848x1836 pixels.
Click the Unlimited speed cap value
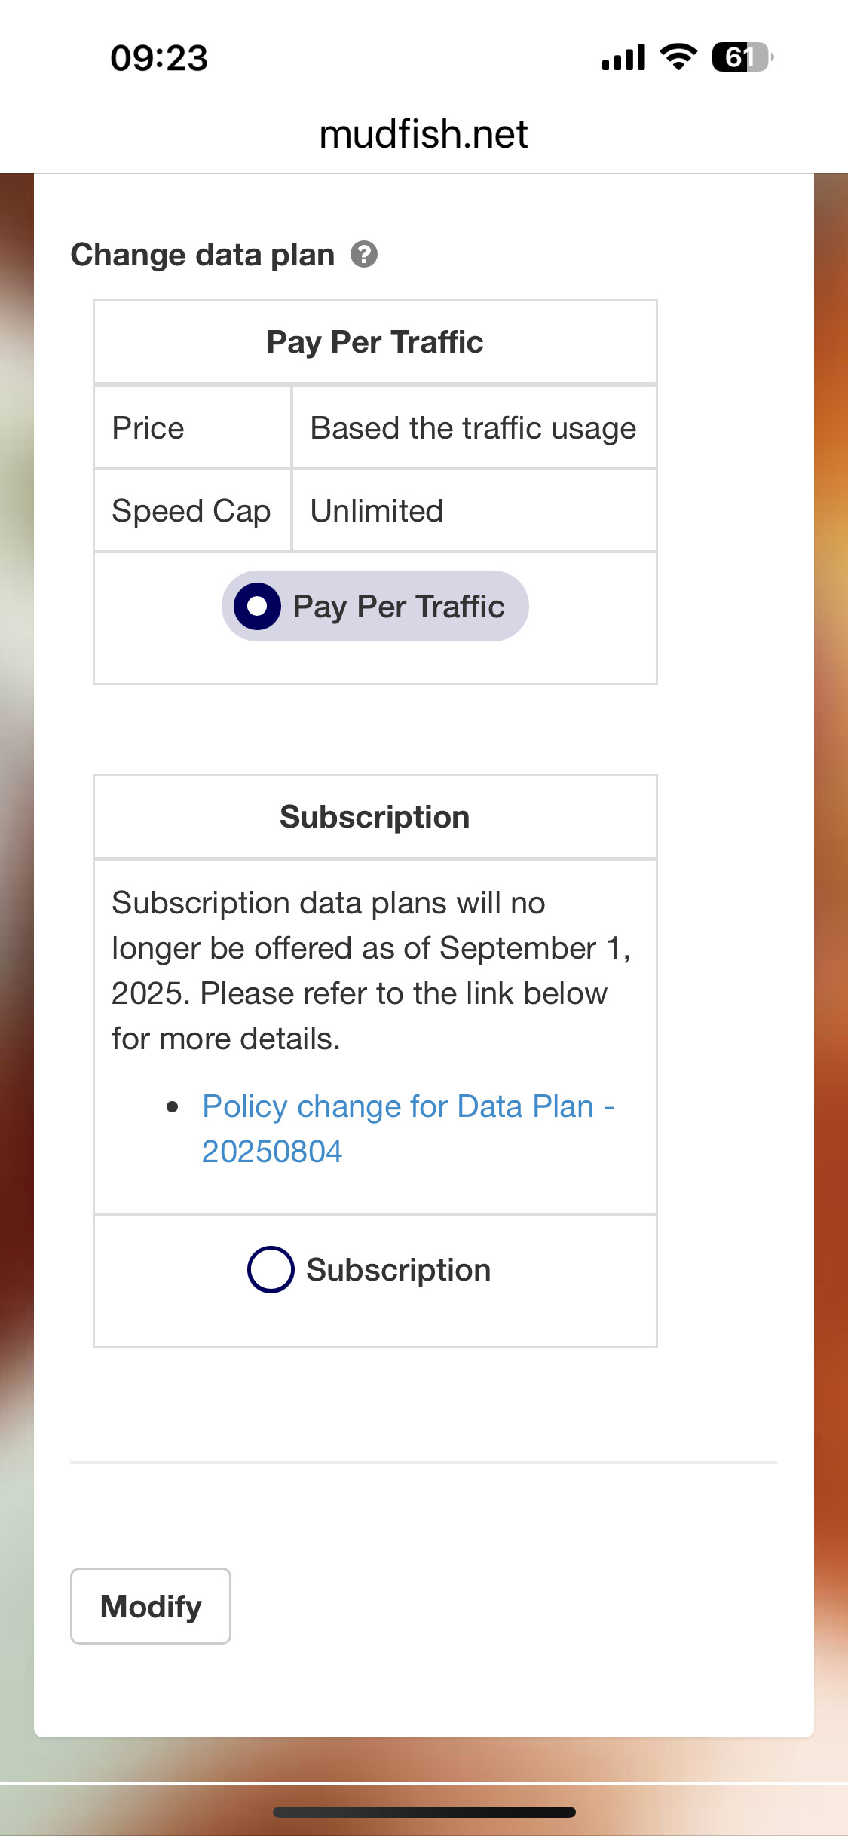[x=377, y=511]
